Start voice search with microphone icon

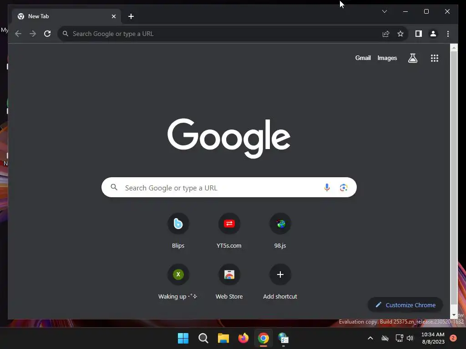coord(327,188)
